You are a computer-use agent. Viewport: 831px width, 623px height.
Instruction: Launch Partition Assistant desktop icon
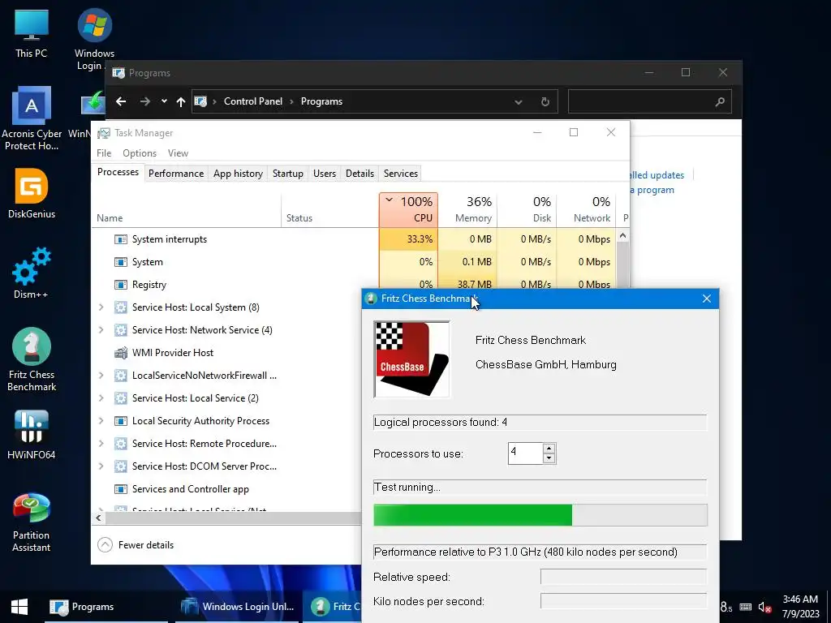pyautogui.click(x=32, y=522)
